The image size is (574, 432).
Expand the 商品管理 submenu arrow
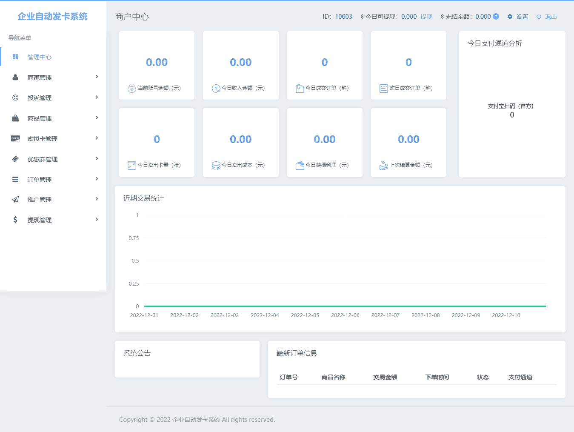[97, 117]
